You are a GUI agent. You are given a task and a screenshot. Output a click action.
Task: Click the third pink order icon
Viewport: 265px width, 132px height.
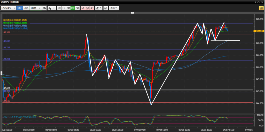coord(92,8)
